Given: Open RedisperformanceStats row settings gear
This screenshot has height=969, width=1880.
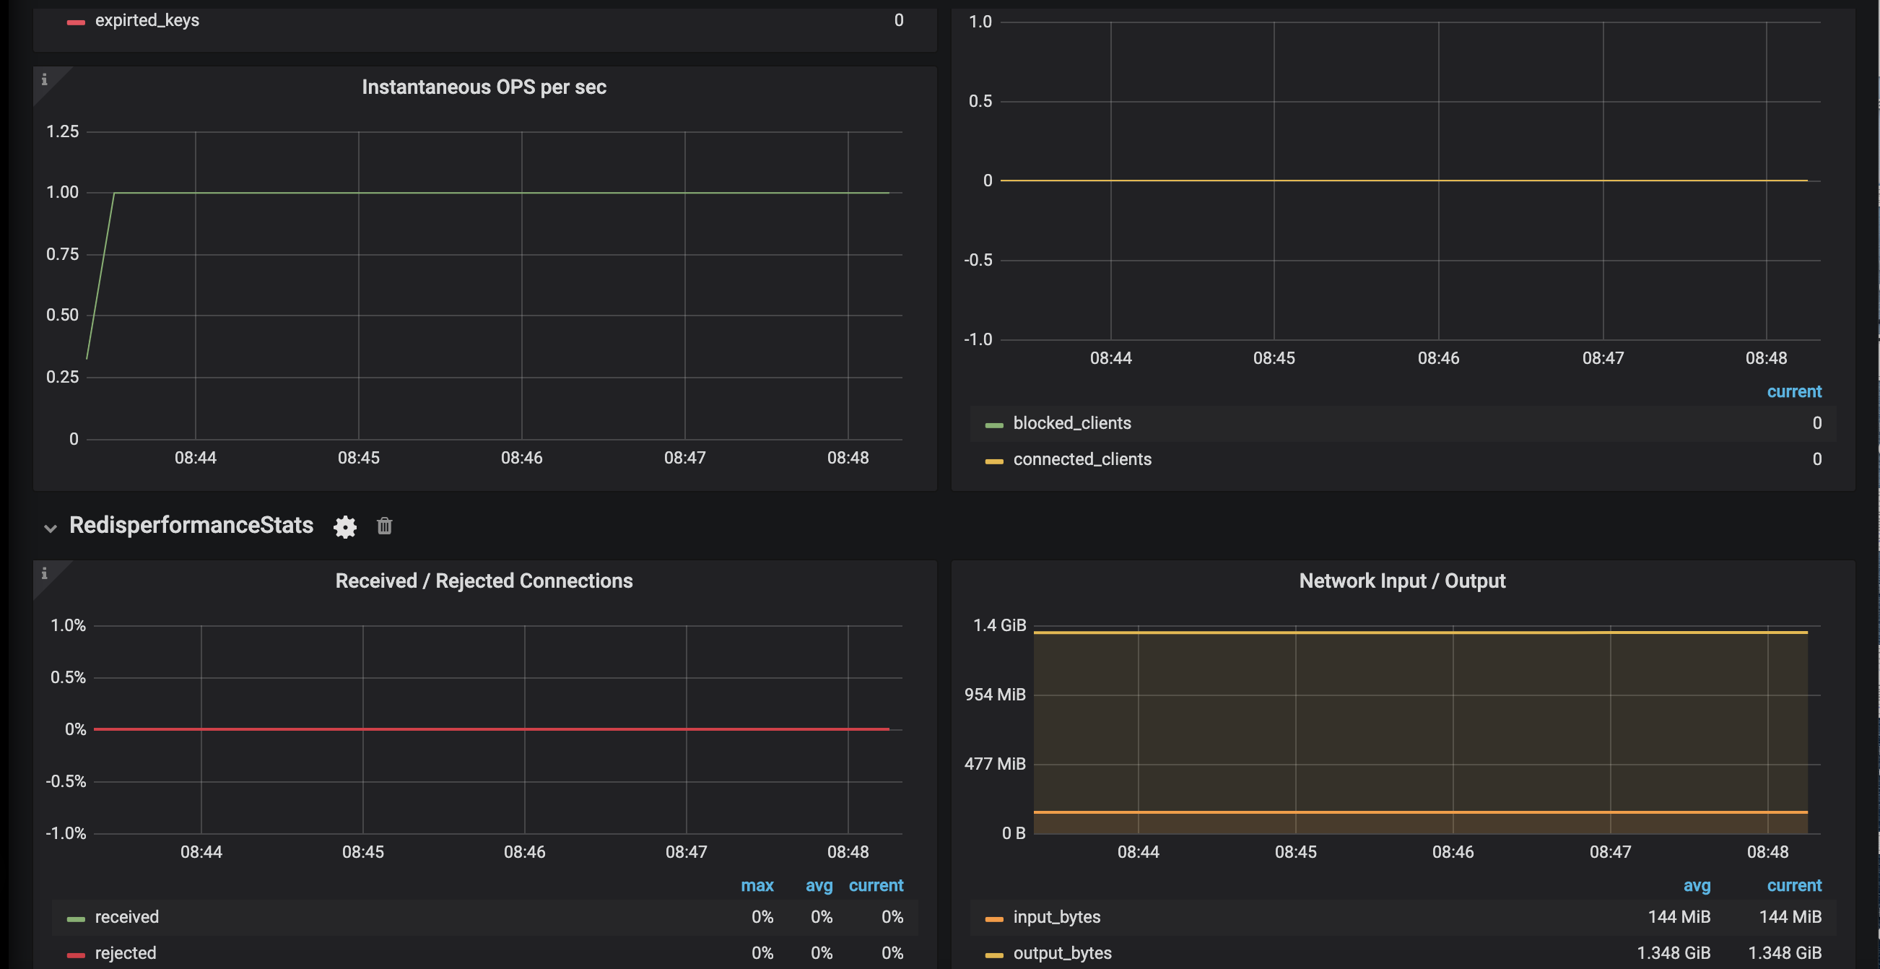Looking at the screenshot, I should [x=345, y=527].
